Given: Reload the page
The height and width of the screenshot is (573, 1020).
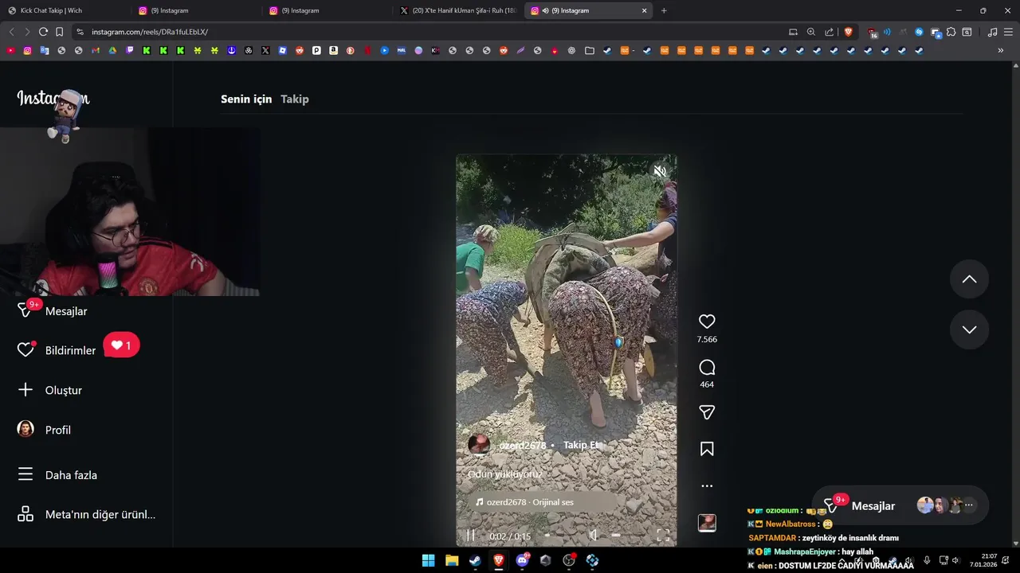Looking at the screenshot, I should click(x=43, y=32).
